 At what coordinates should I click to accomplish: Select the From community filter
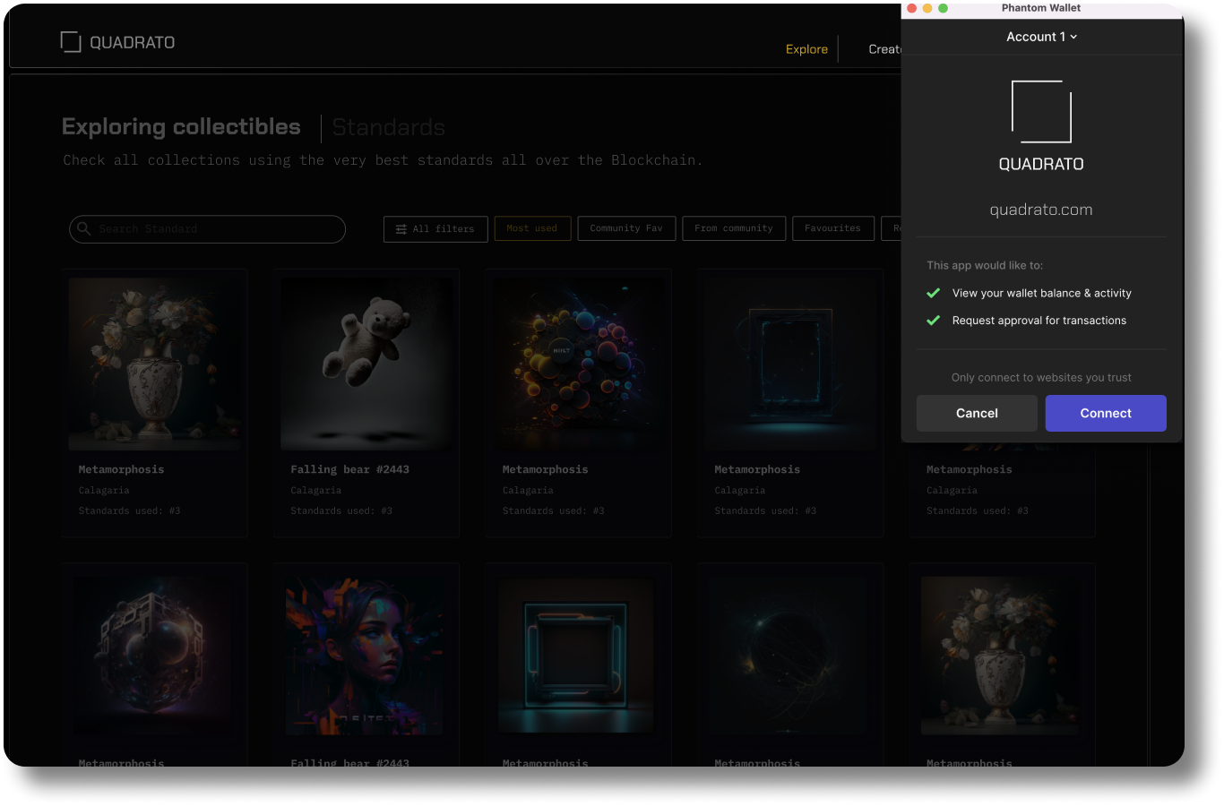coord(734,228)
